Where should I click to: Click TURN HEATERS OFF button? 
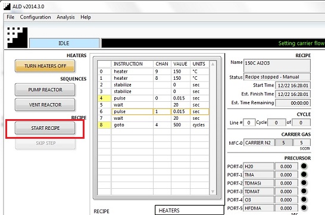coord(45,66)
